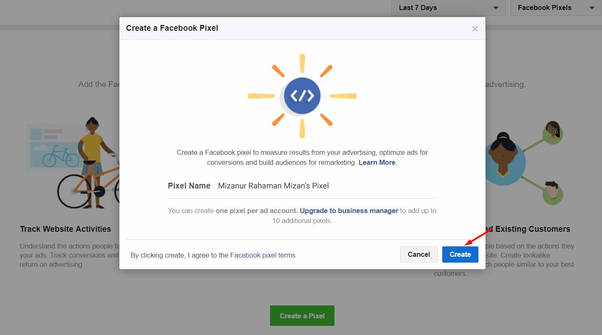
Task: Open the Facebook pixel terms link
Action: coord(263,255)
